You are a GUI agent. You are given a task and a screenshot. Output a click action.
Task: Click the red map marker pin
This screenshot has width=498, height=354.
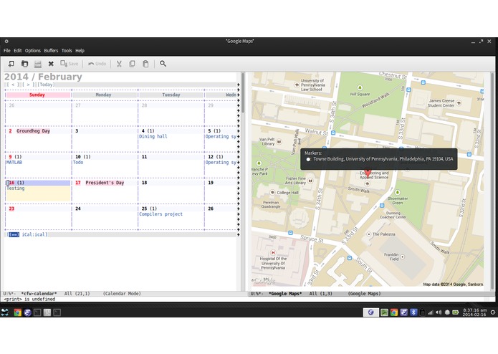click(x=368, y=173)
